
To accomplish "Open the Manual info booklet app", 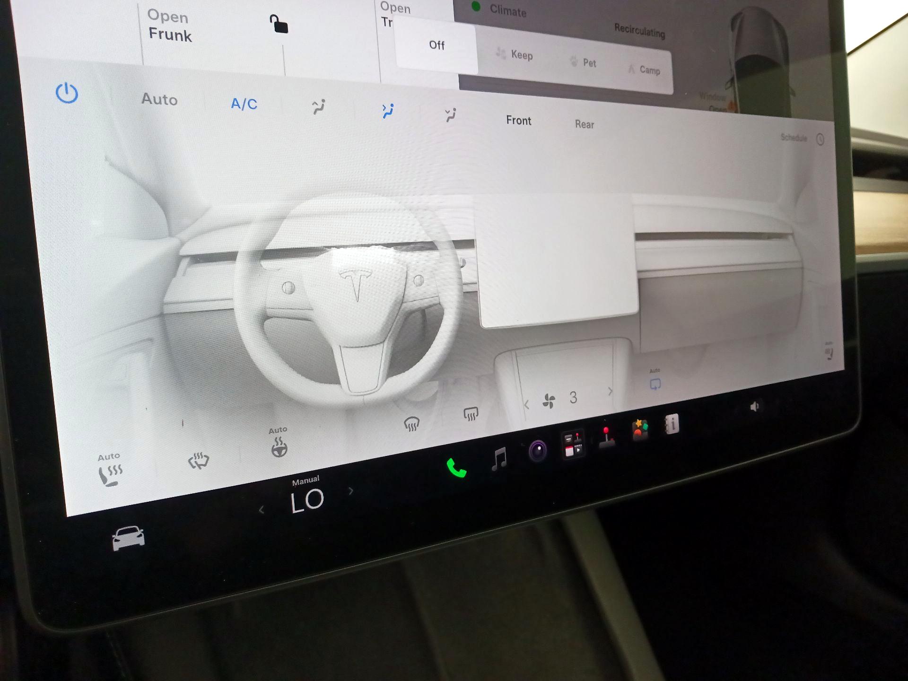I will click(672, 424).
